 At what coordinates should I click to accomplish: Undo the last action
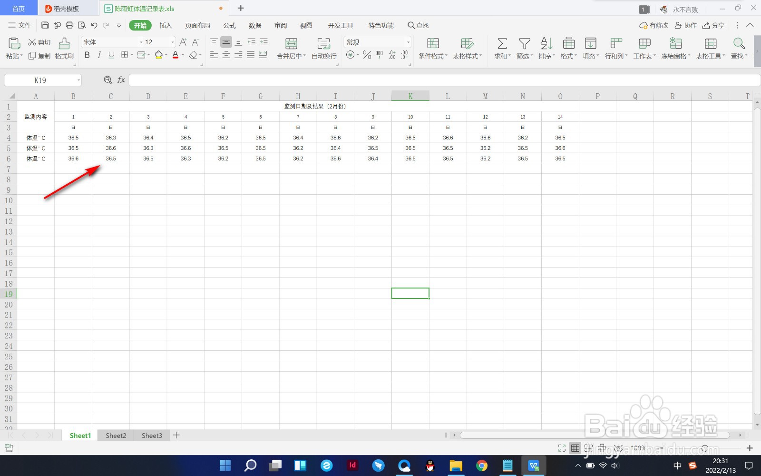[x=94, y=25]
